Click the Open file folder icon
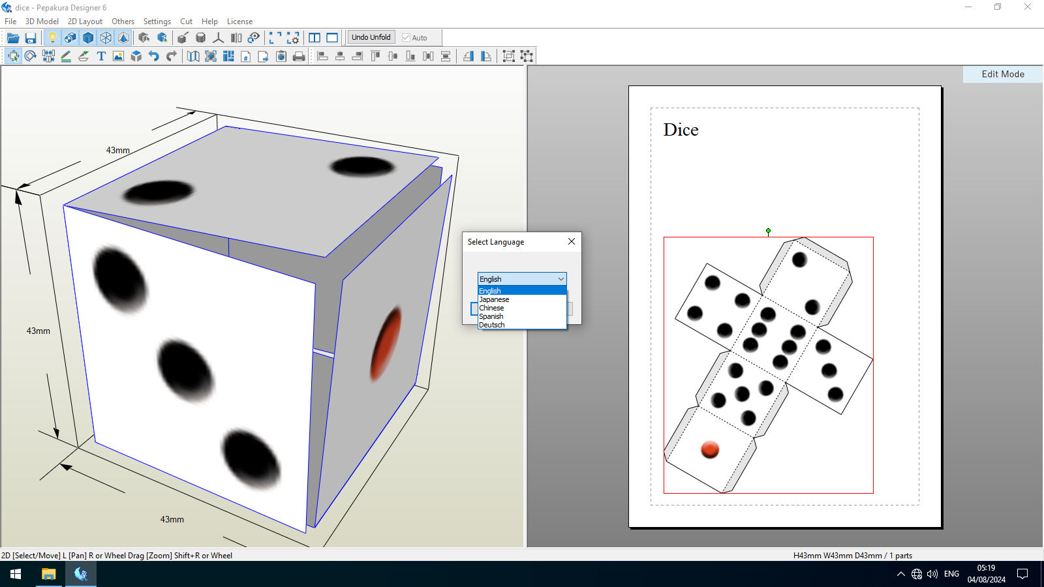Image resolution: width=1044 pixels, height=587 pixels. click(13, 38)
